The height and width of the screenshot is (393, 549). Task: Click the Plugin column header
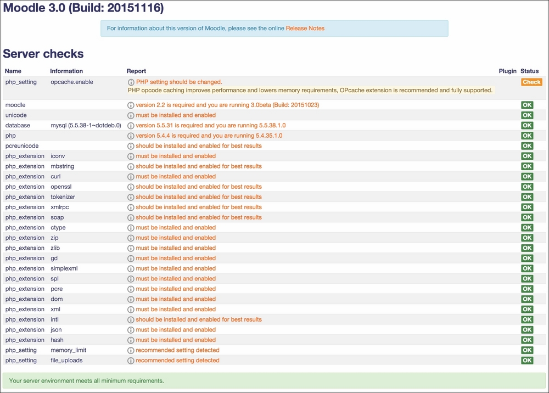pyautogui.click(x=508, y=71)
